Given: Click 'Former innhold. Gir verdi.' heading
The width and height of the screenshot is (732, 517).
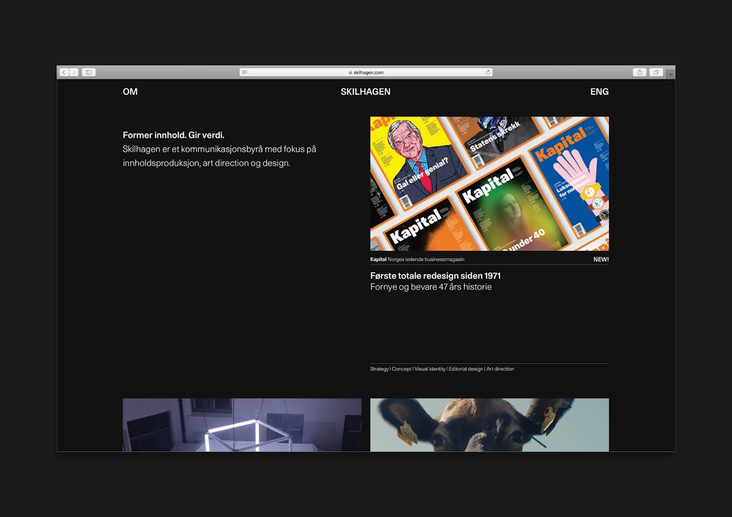Looking at the screenshot, I should pos(174,135).
